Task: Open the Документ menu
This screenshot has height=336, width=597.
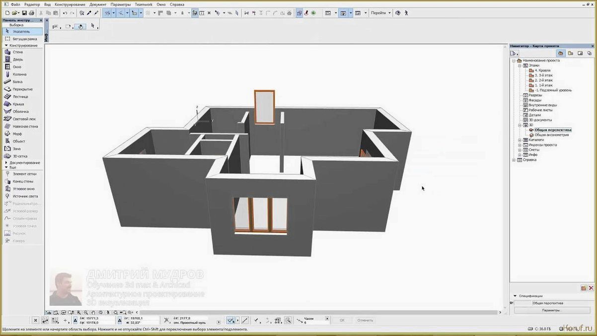Action: coord(98,4)
